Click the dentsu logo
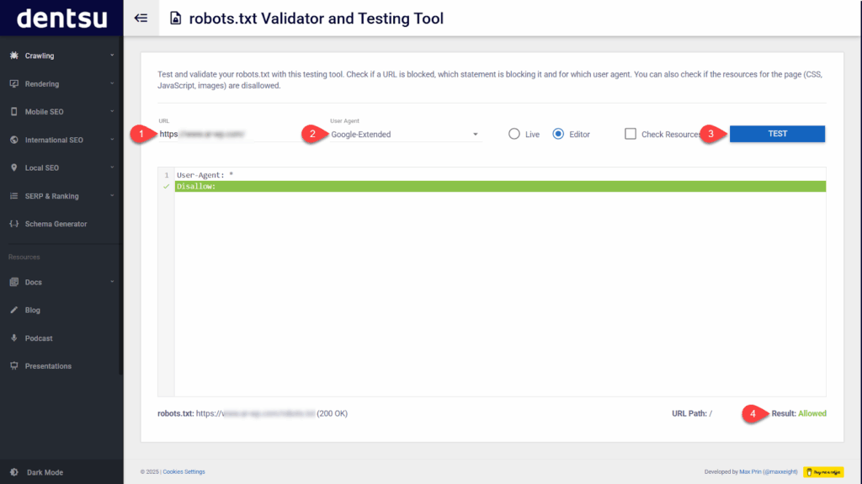Image resolution: width=862 pixels, height=484 pixels. [x=61, y=19]
